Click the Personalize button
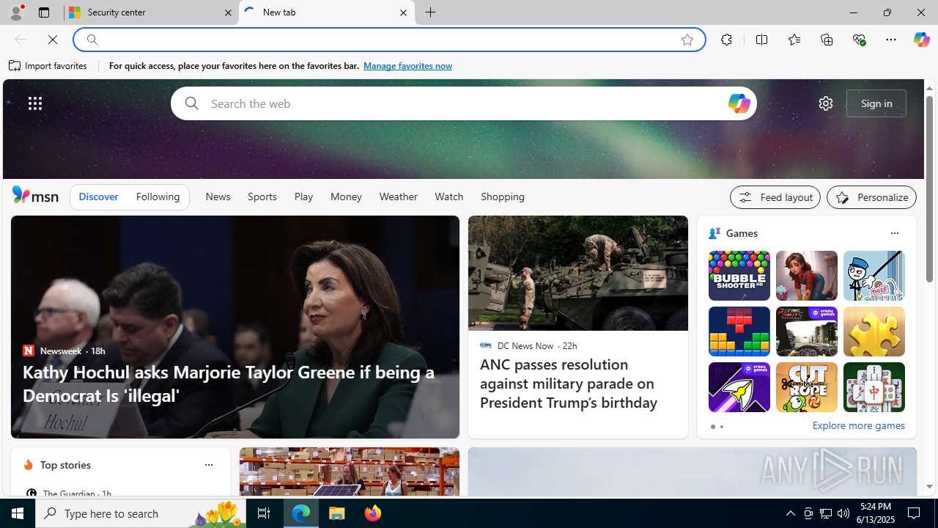The height and width of the screenshot is (528, 938). click(x=871, y=197)
